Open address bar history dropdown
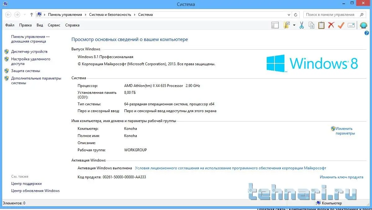The height and width of the screenshot is (210, 372). 289,15
